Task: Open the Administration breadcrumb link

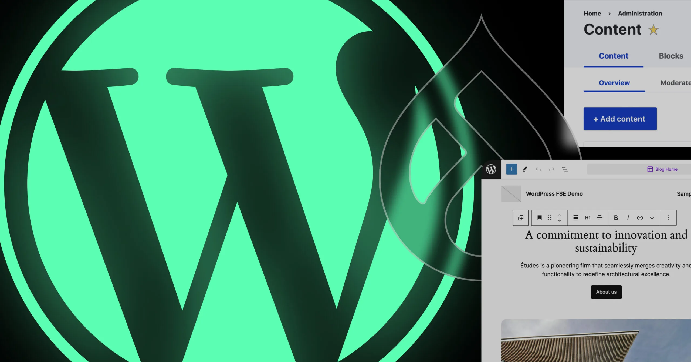Action: tap(640, 14)
